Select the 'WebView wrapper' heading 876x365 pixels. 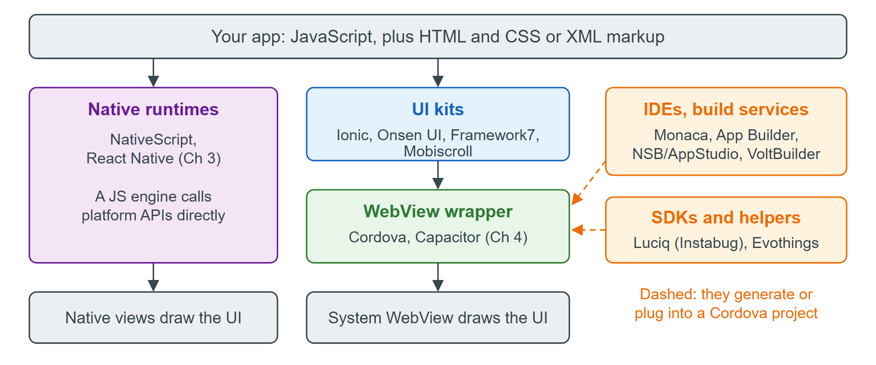pos(438,212)
